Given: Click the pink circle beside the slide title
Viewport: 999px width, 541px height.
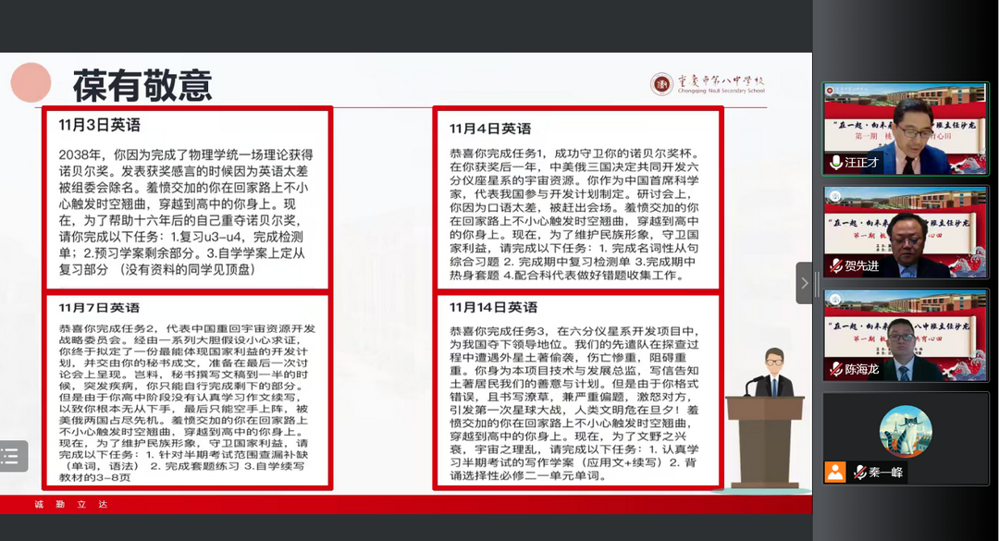Looking at the screenshot, I should tap(31, 82).
